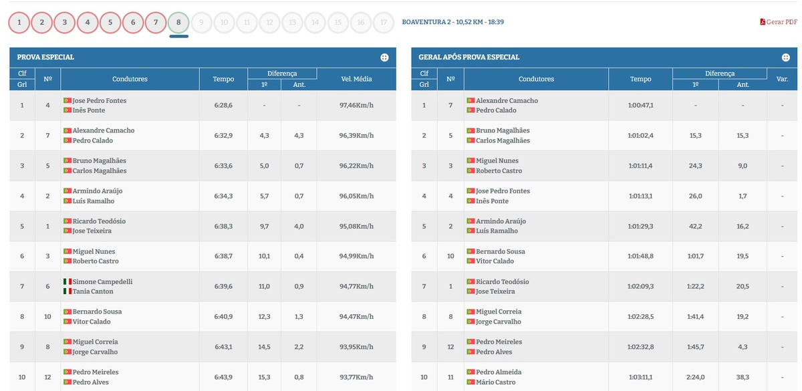This screenshot has height=391, width=802.
Task: Click Ricardo Teodósio in Prova Especial table
Action: click(99, 221)
